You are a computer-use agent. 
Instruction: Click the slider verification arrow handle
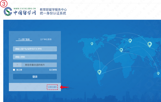pyautogui.click(x=17, y=65)
